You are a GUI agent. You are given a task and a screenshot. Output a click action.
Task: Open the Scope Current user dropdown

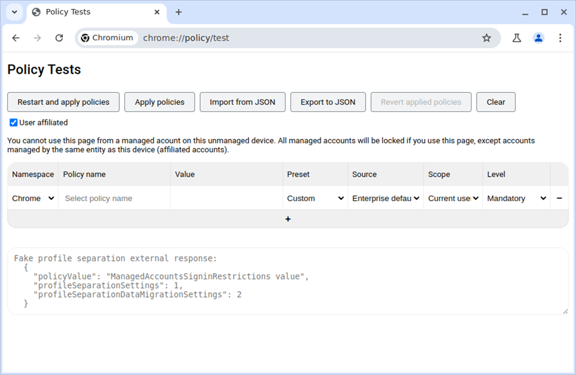[x=453, y=198]
